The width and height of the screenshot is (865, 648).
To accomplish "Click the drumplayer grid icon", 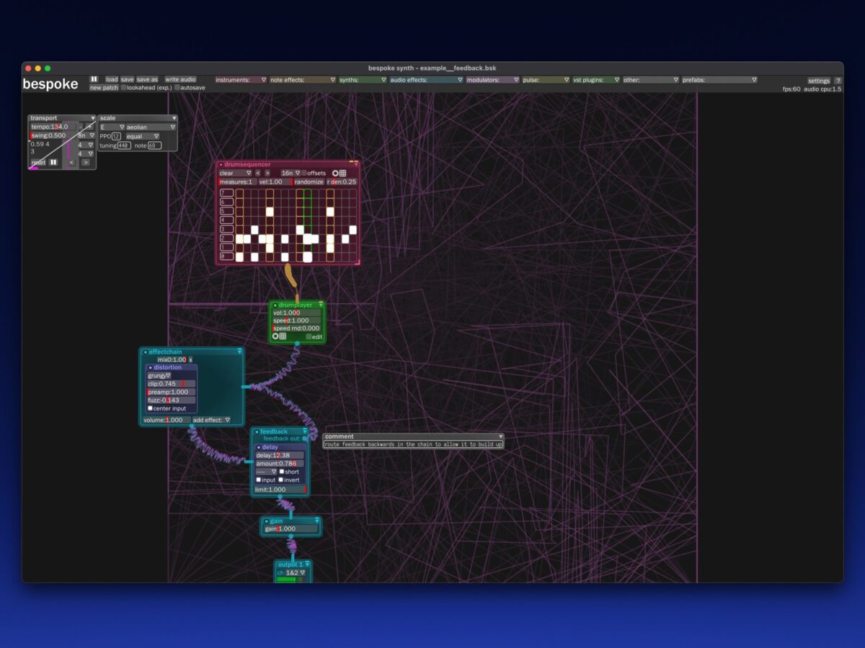I will click(x=283, y=336).
